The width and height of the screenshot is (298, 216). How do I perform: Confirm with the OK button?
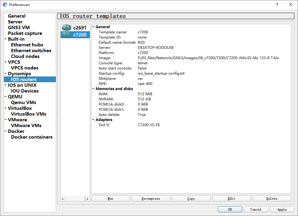pyautogui.click(x=230, y=209)
